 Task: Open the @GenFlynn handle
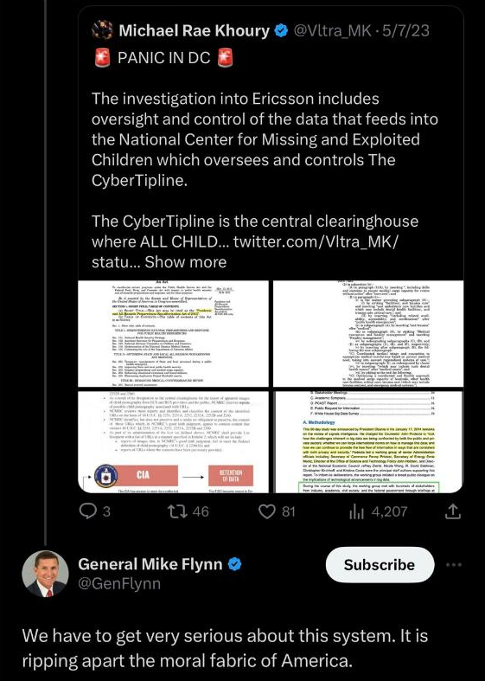(119, 583)
